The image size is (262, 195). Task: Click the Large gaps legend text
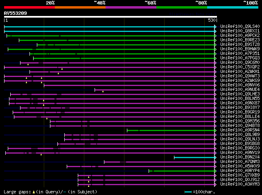point(17,192)
